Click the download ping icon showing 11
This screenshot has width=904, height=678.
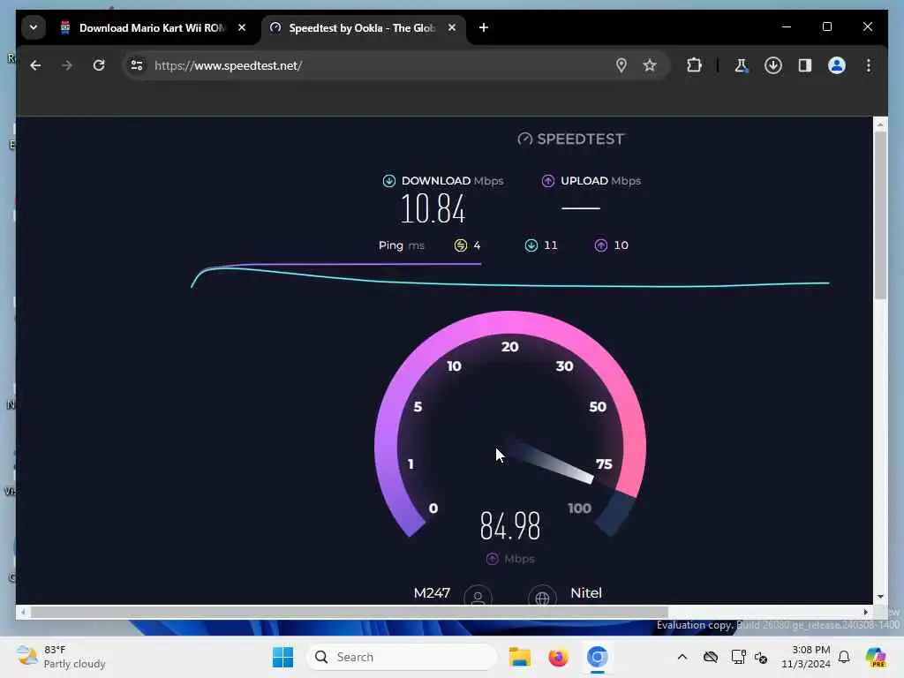pos(531,245)
